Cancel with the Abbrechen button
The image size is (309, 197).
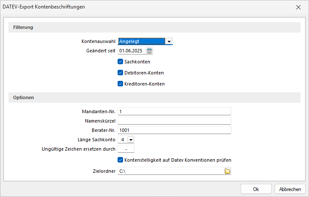pyautogui.click(x=290, y=189)
